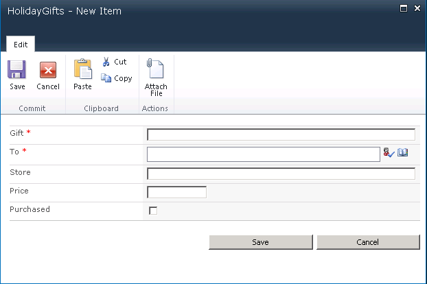
Task: Select the Store text box
Action: tap(281, 174)
